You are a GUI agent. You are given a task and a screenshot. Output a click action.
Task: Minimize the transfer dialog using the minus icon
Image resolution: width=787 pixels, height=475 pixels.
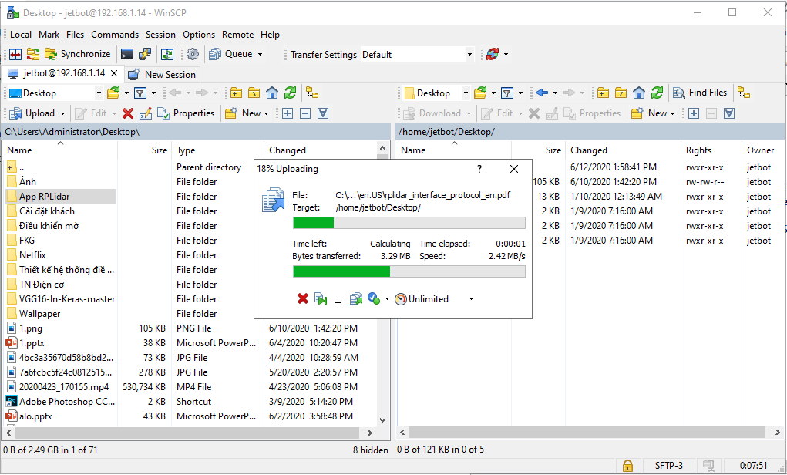[x=338, y=298]
